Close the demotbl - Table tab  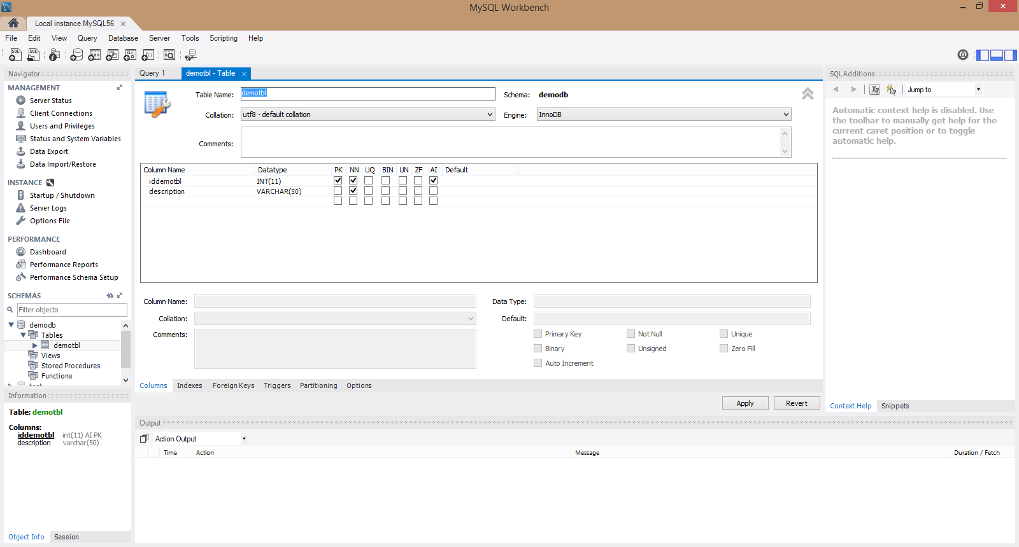point(244,74)
